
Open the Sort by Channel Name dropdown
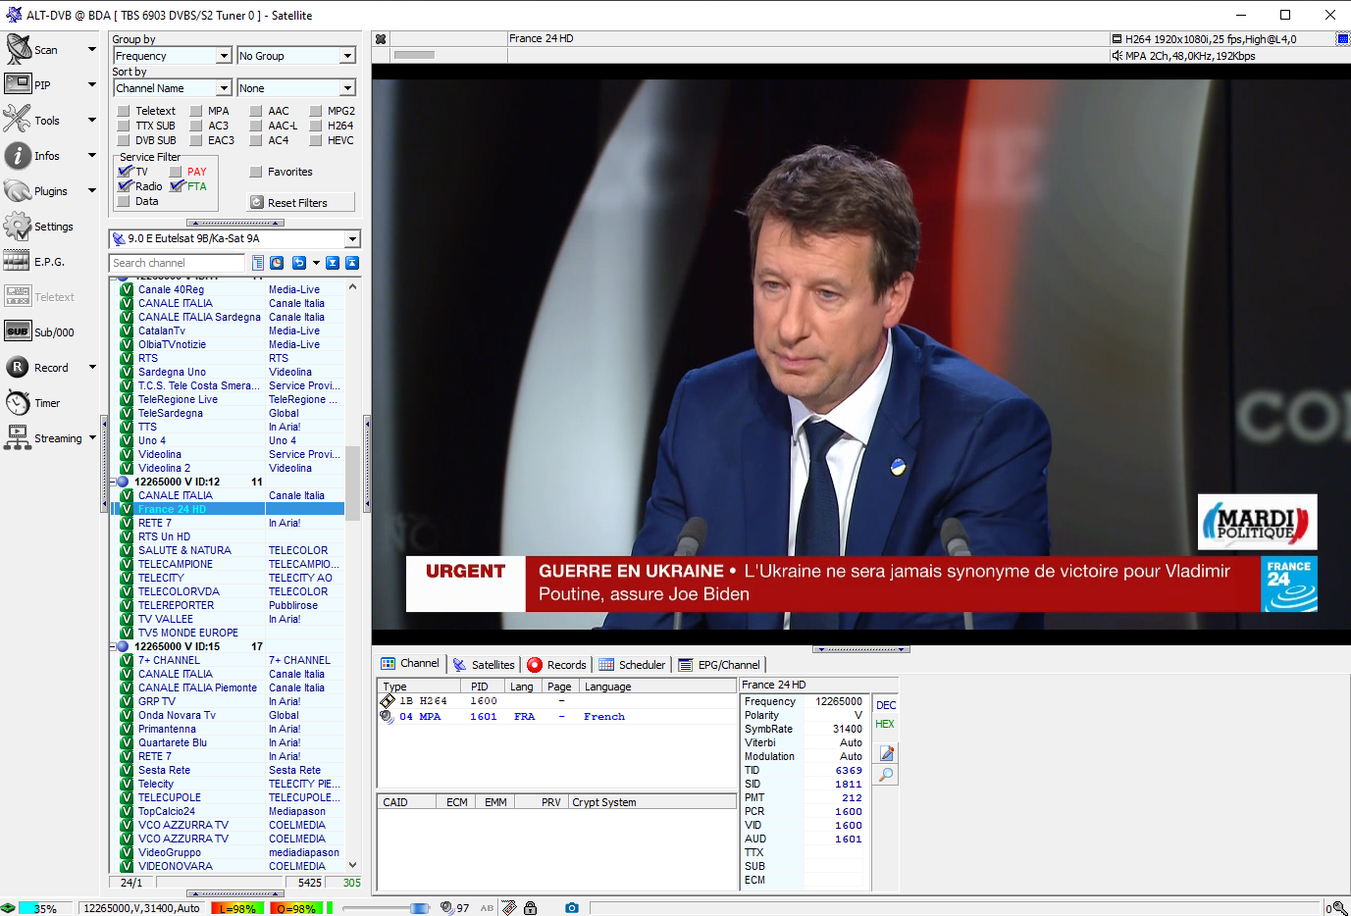[172, 88]
